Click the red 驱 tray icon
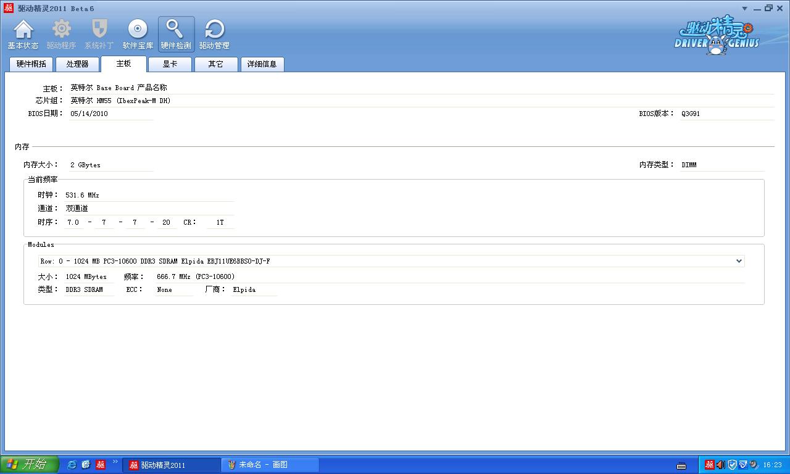Image resolution: width=790 pixels, height=474 pixels. point(709,465)
